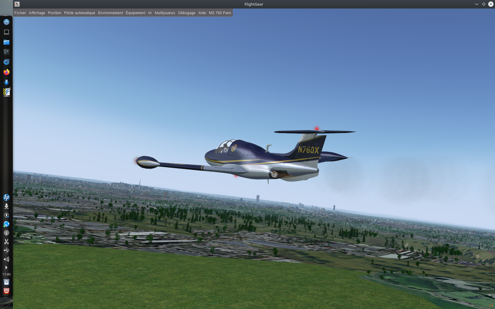
Task: Open the Environnement menu
Action: (x=110, y=13)
